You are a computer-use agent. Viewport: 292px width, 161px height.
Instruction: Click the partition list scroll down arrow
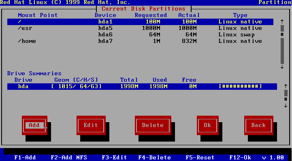click(x=282, y=67)
